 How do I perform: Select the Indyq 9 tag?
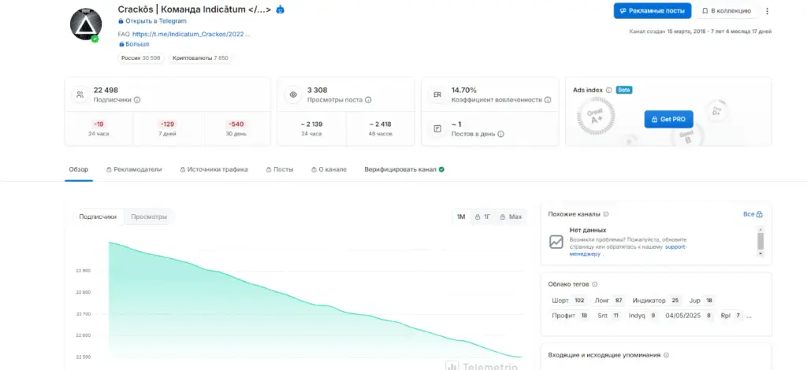click(642, 316)
